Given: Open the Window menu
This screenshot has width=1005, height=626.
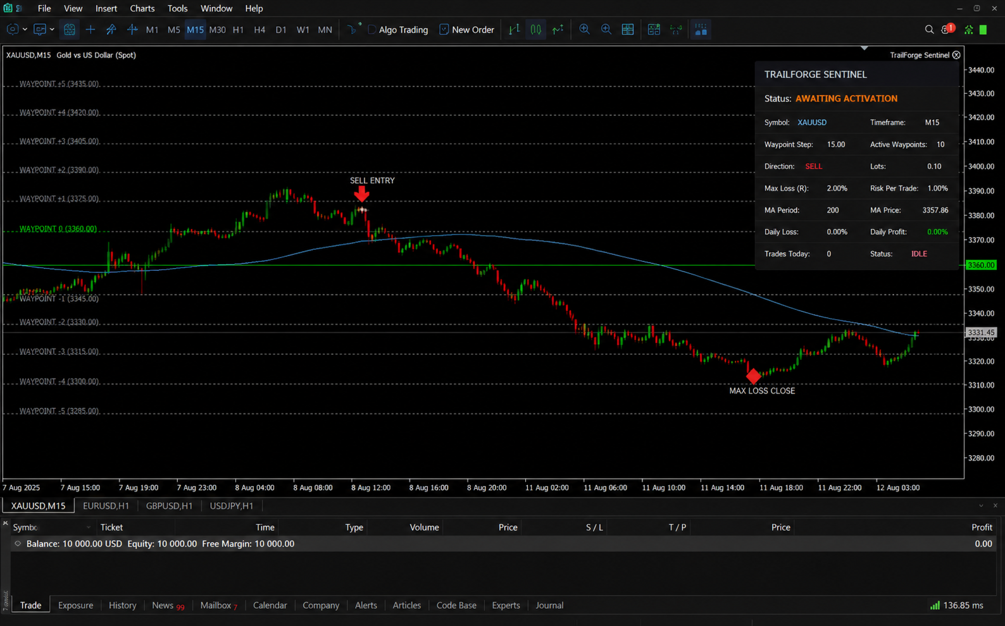Looking at the screenshot, I should point(216,8).
